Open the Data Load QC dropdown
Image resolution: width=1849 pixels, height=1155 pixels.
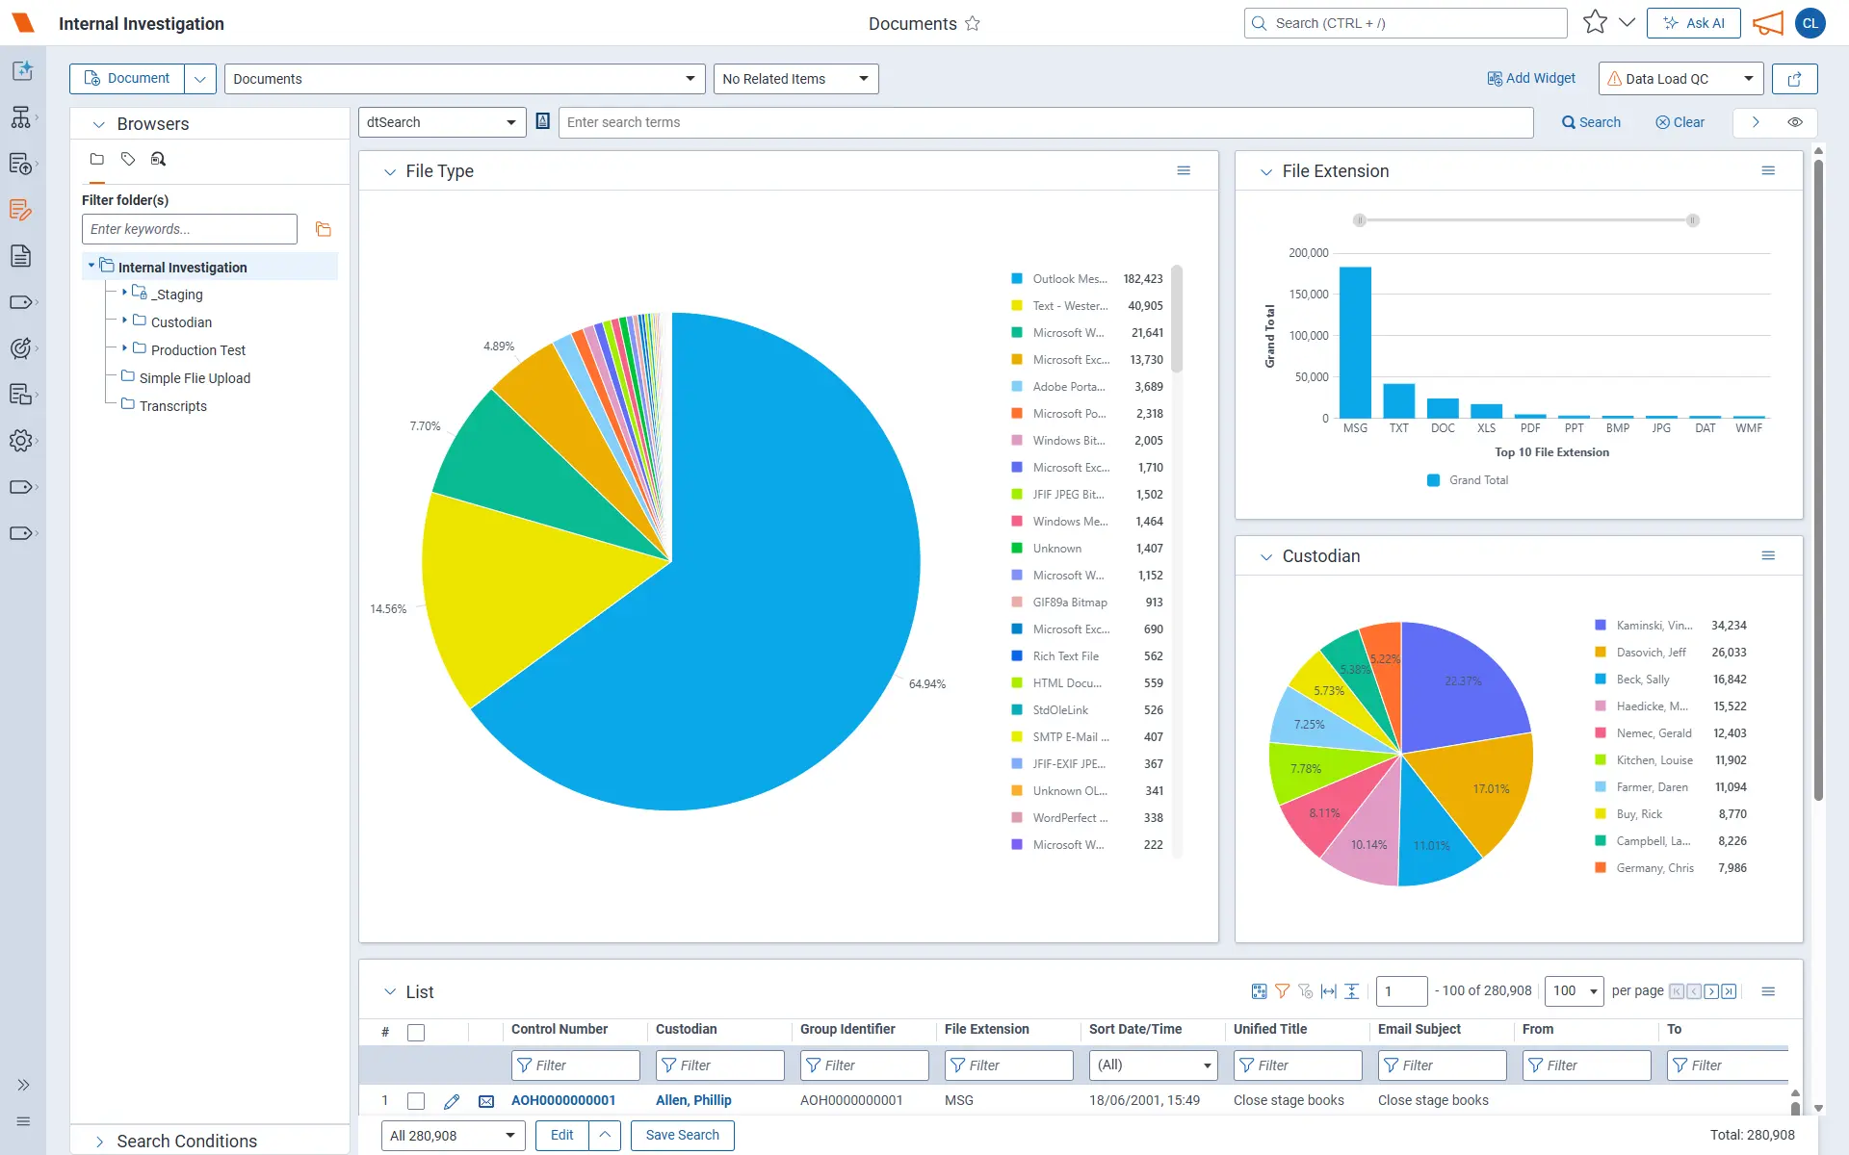tap(1680, 79)
